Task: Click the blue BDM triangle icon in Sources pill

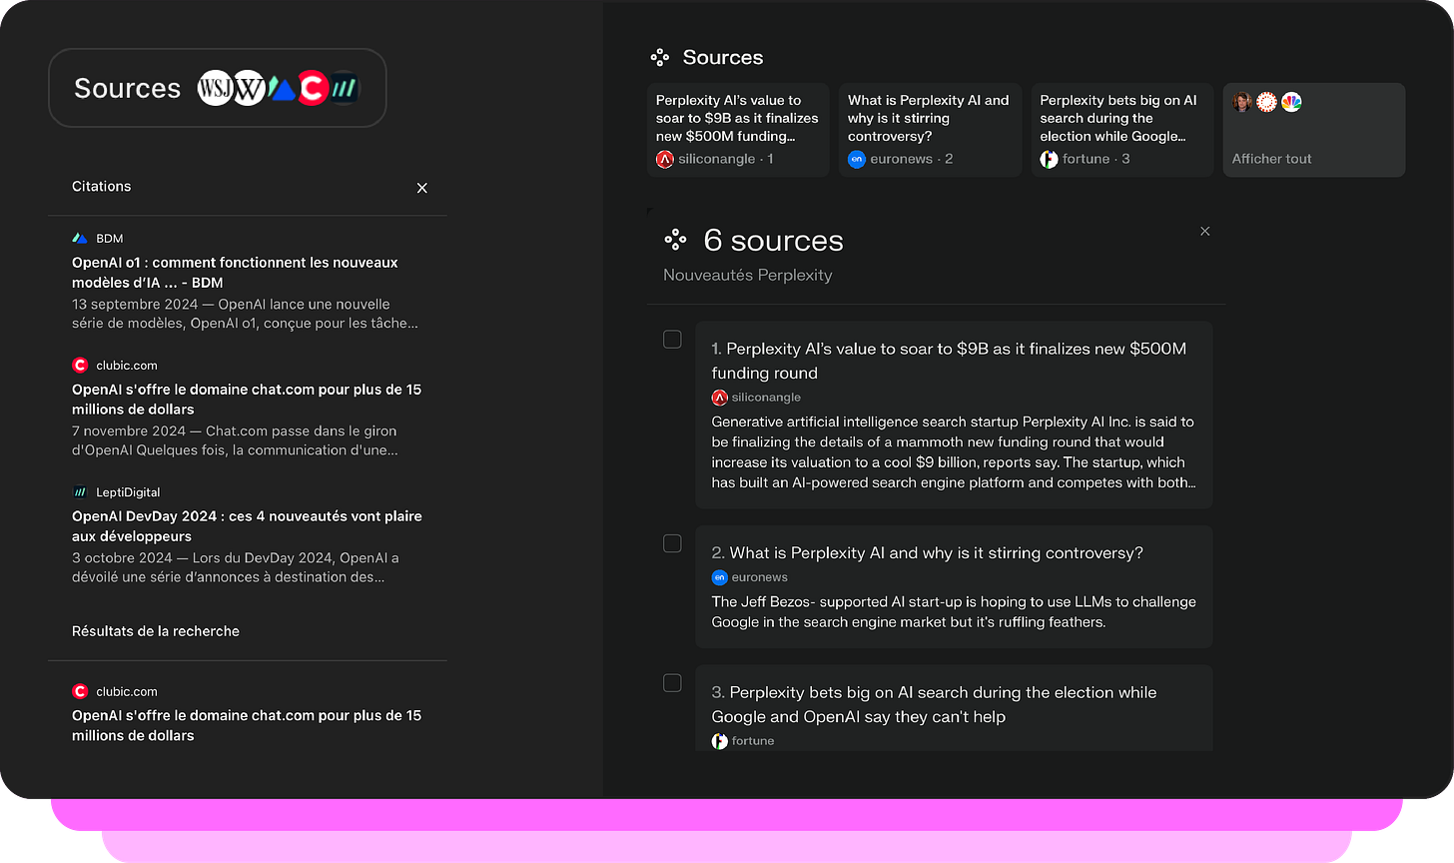Action: click(282, 90)
